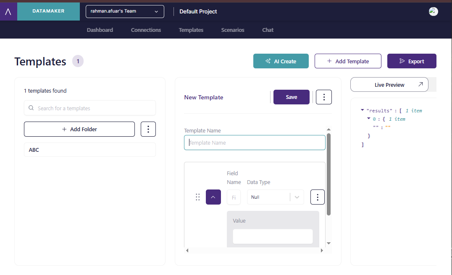Image resolution: width=452 pixels, height=275 pixels.
Task: Click the scroll down arrow in editor
Action: (328, 244)
